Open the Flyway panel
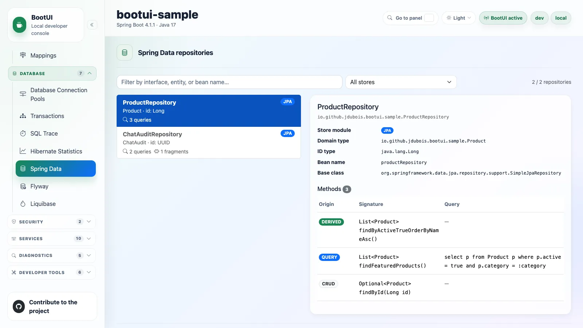Viewport: 583px width, 328px height. tap(56, 186)
